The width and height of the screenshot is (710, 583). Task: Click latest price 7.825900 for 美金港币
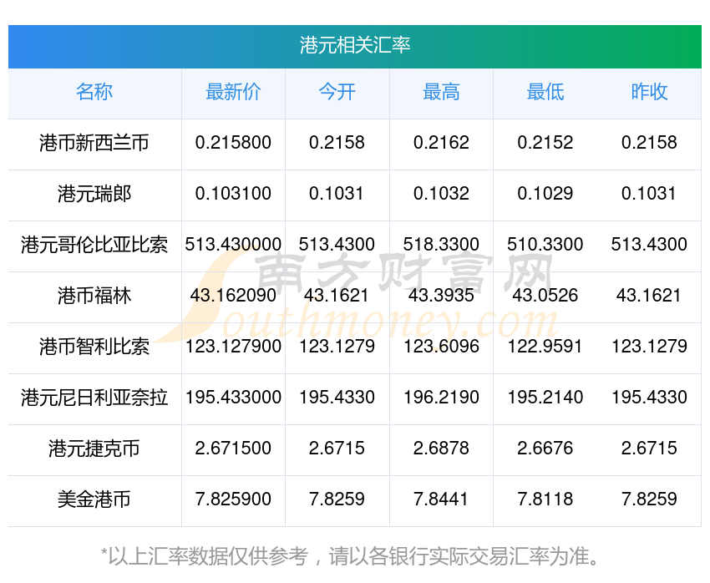pyautogui.click(x=233, y=499)
